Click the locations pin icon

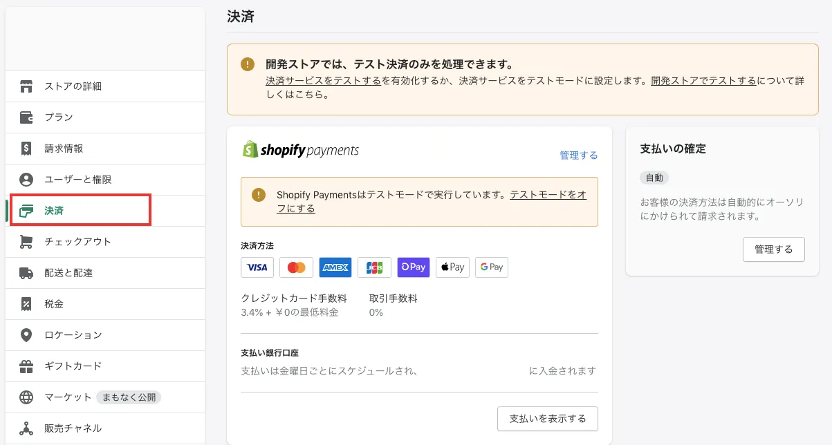pos(26,335)
